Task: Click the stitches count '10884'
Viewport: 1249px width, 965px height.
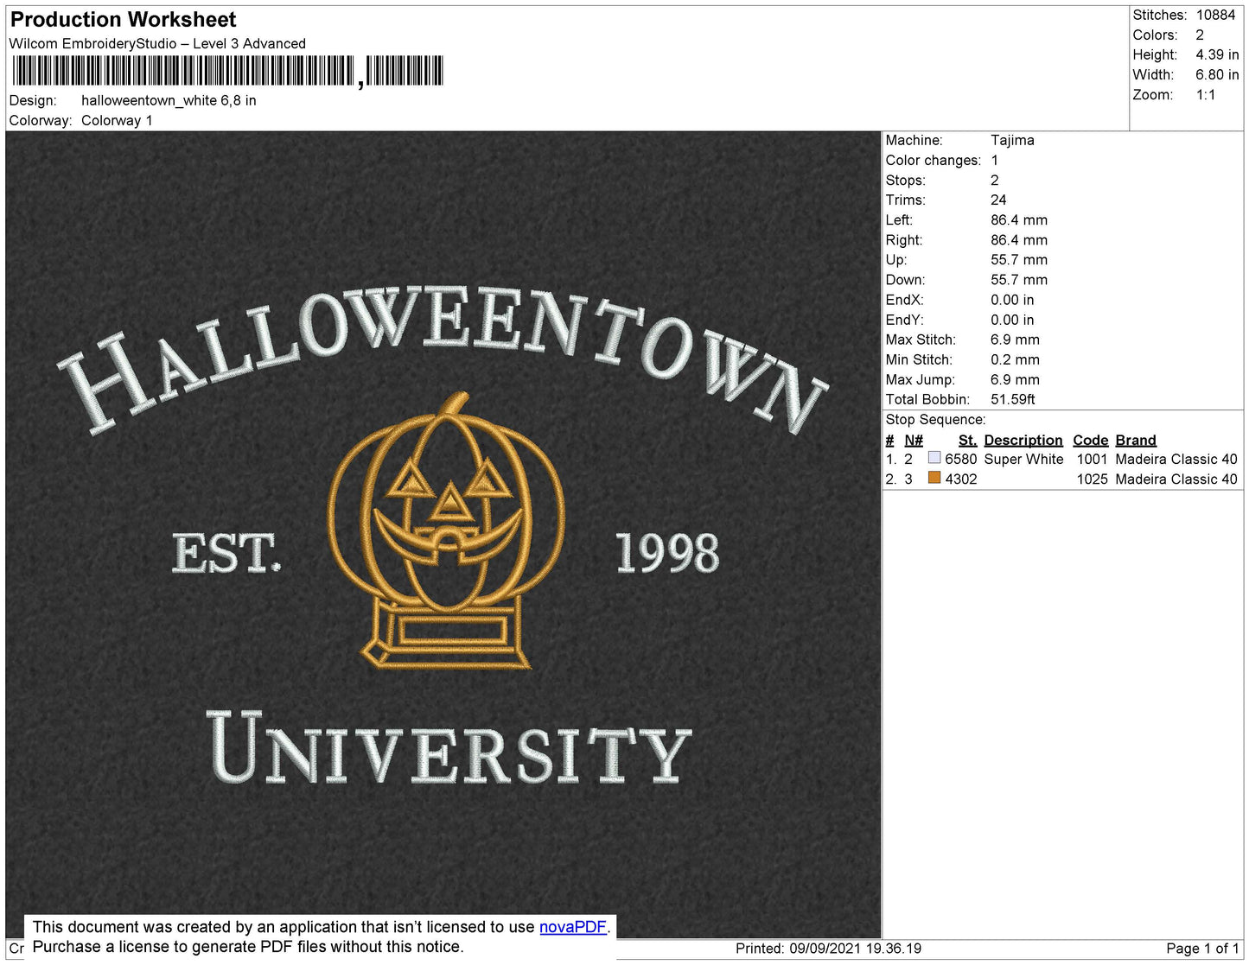Action: (x=1215, y=15)
